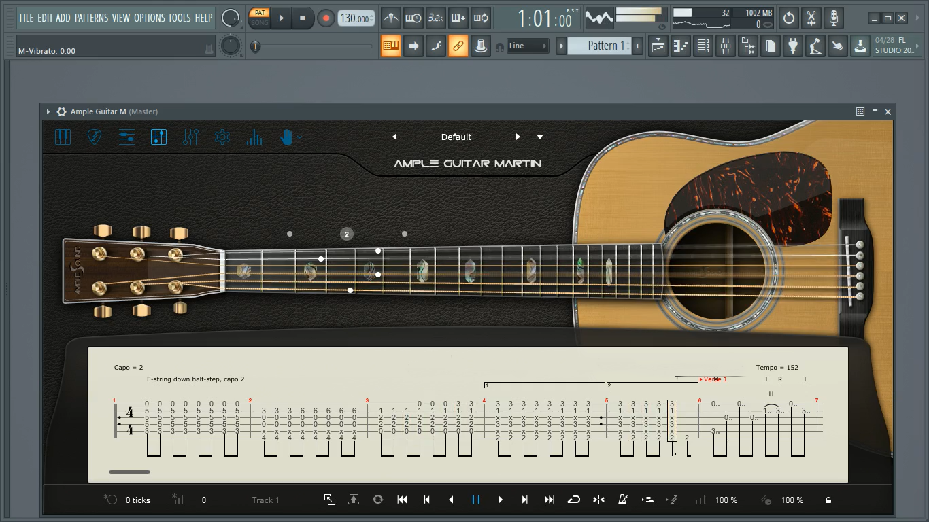Open the Ample Guitar preset dropdown arrow

pos(540,137)
